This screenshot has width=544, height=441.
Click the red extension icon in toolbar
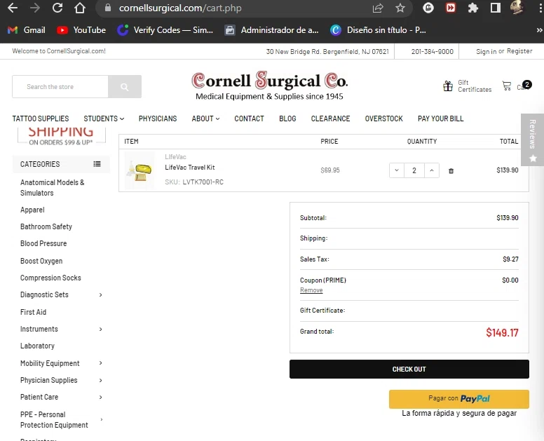pyautogui.click(x=450, y=8)
